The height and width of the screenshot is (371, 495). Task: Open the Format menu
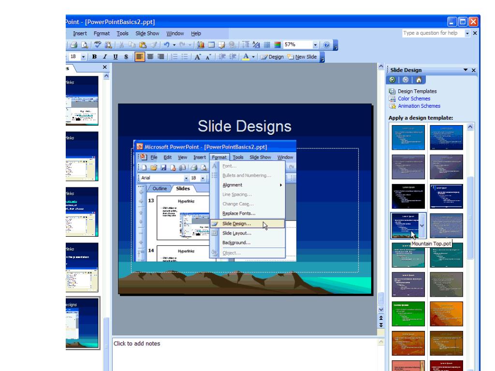click(102, 33)
